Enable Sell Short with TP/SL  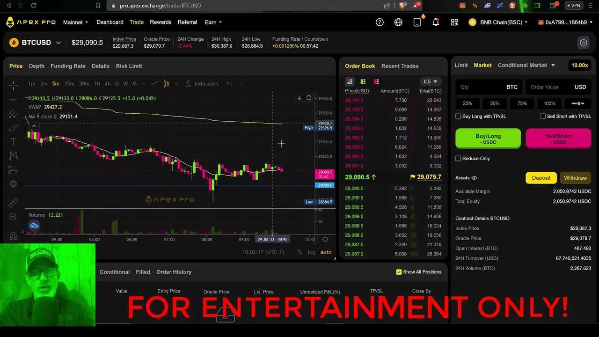click(x=543, y=117)
